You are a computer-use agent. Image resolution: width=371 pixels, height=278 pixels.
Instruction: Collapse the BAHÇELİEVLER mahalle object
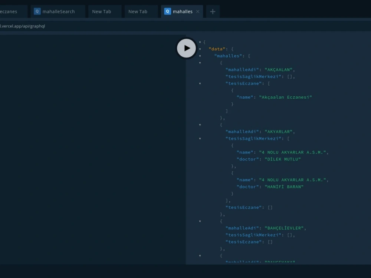200,221
